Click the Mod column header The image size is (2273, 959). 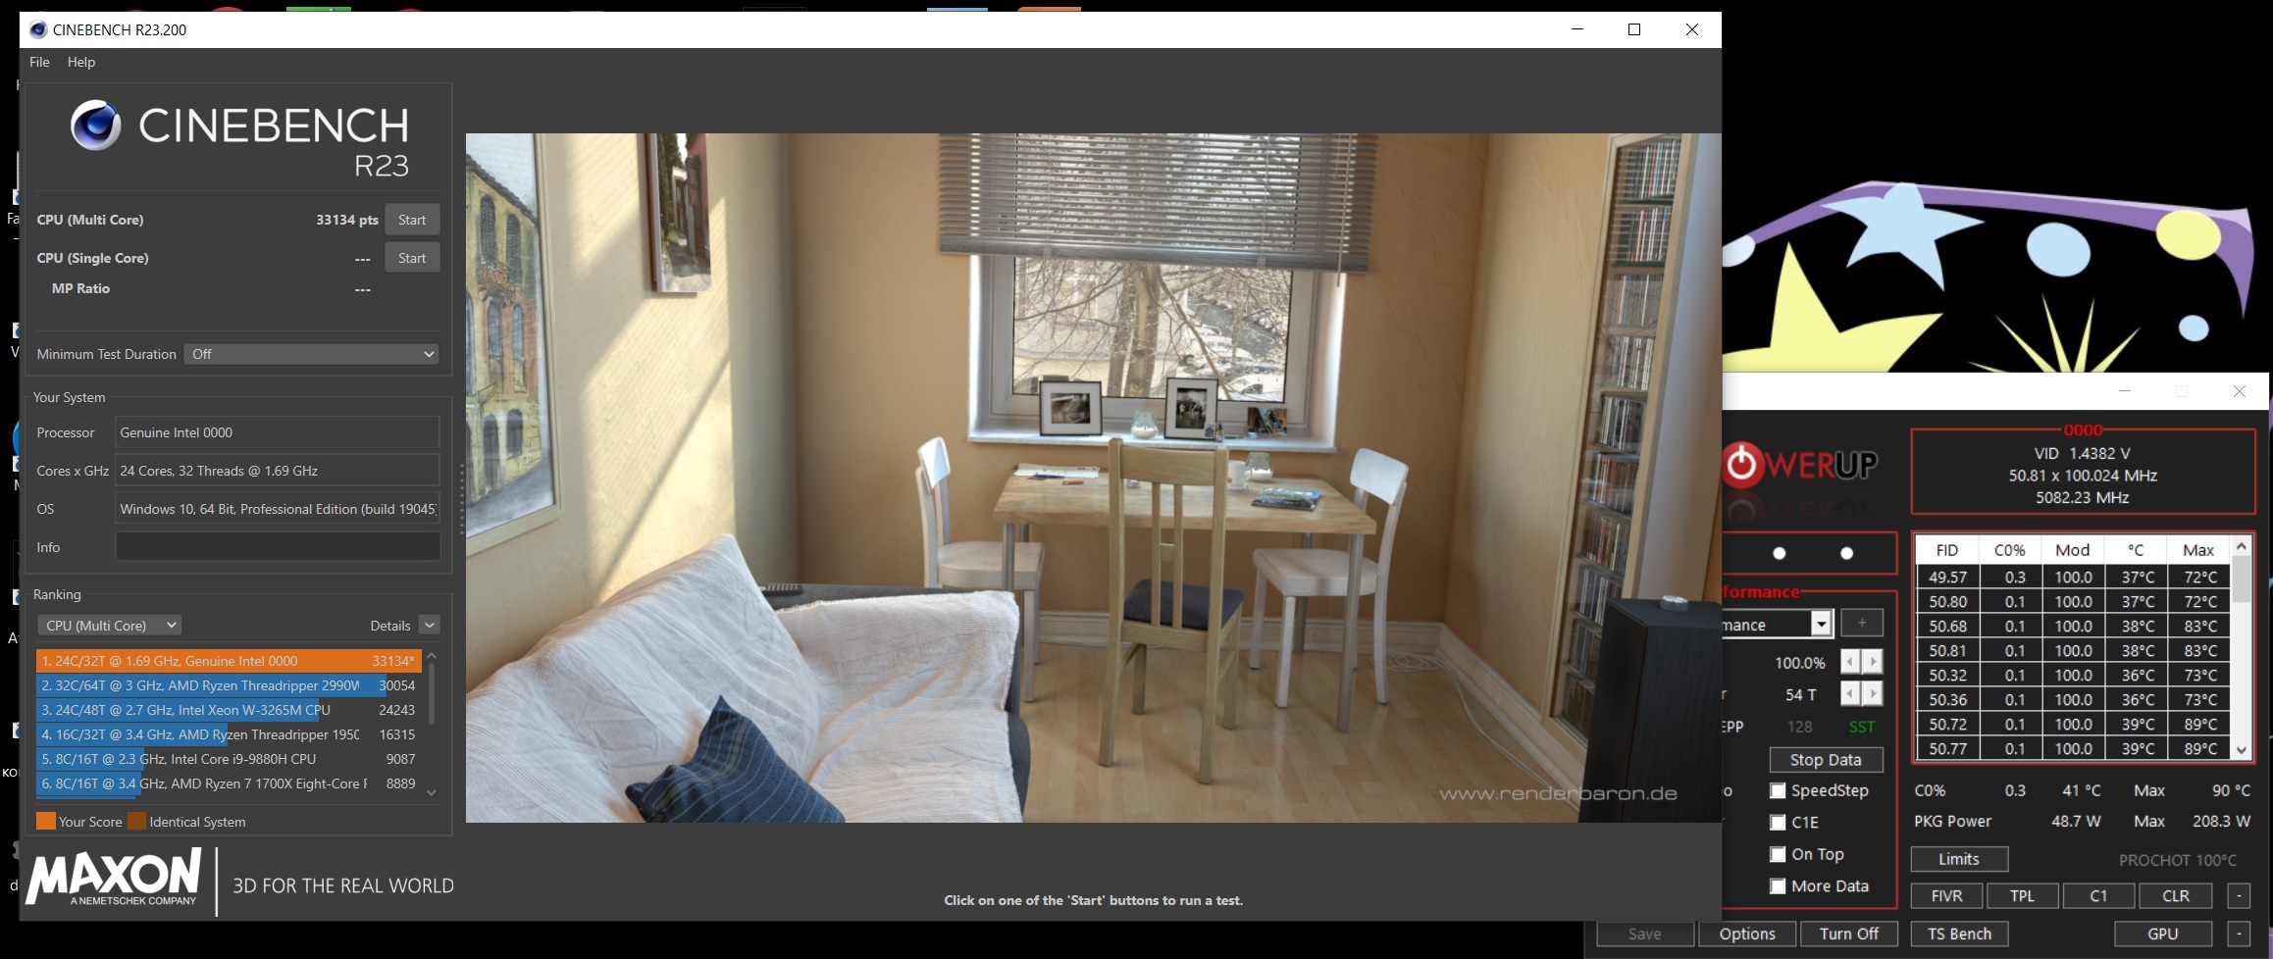pos(2072,550)
